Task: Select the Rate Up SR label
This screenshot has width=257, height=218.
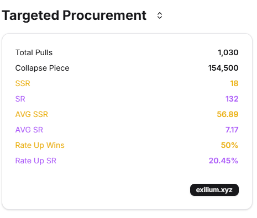Action: (x=36, y=161)
